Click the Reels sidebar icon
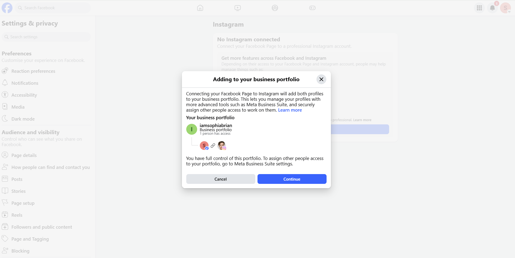 click(x=5, y=215)
